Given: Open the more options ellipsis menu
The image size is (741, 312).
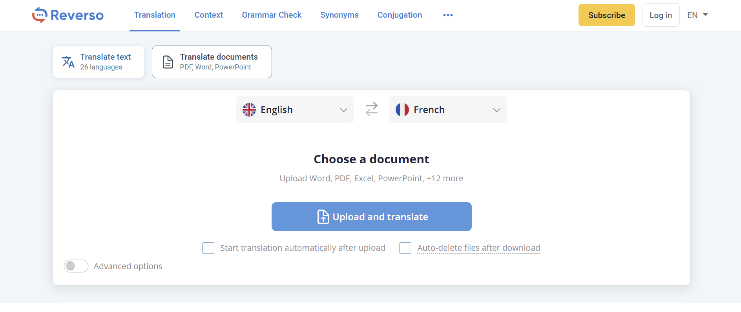Looking at the screenshot, I should (x=448, y=15).
